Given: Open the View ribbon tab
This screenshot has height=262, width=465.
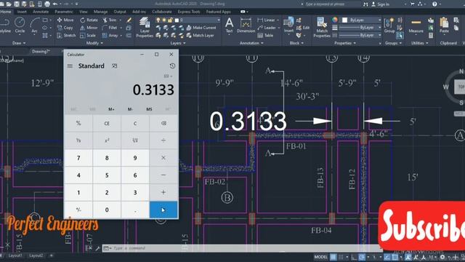Looking at the screenshot, I should (x=84, y=12).
